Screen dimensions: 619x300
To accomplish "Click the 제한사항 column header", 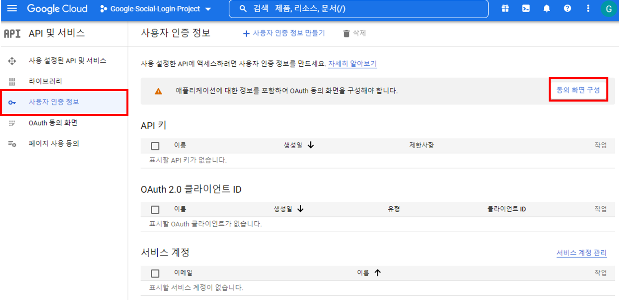I will [x=421, y=145].
